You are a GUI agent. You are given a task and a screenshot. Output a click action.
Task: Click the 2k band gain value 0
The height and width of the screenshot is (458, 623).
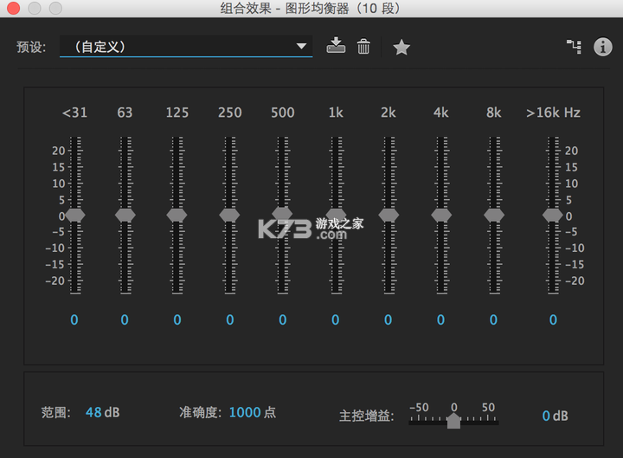point(389,320)
